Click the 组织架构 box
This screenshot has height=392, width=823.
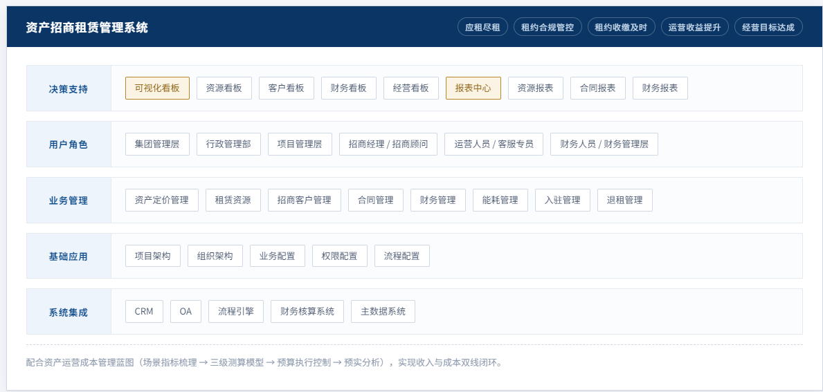pos(215,256)
